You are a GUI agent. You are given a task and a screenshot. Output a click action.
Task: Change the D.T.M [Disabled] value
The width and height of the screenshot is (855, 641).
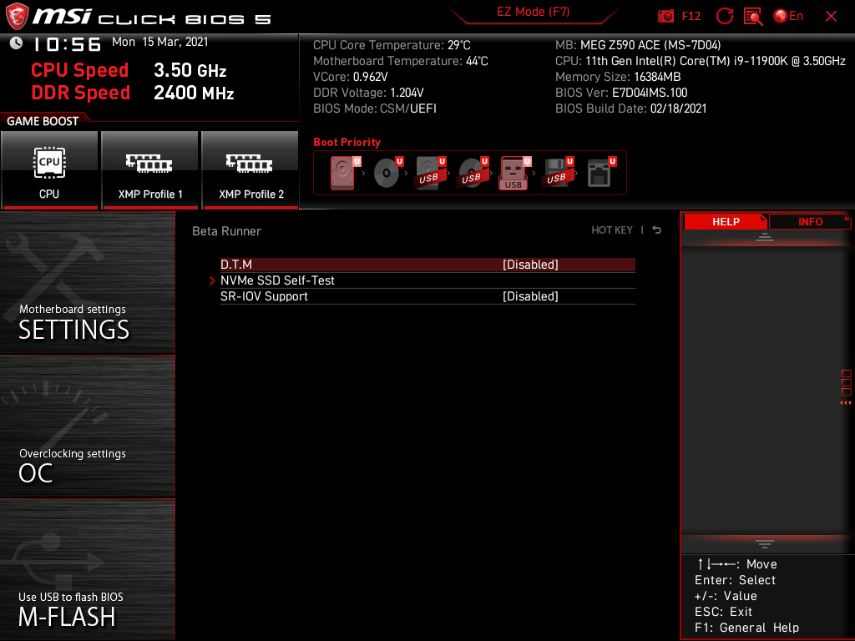(530, 265)
